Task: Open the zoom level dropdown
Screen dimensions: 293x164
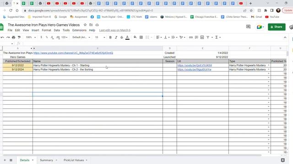Action: click(x=31, y=37)
